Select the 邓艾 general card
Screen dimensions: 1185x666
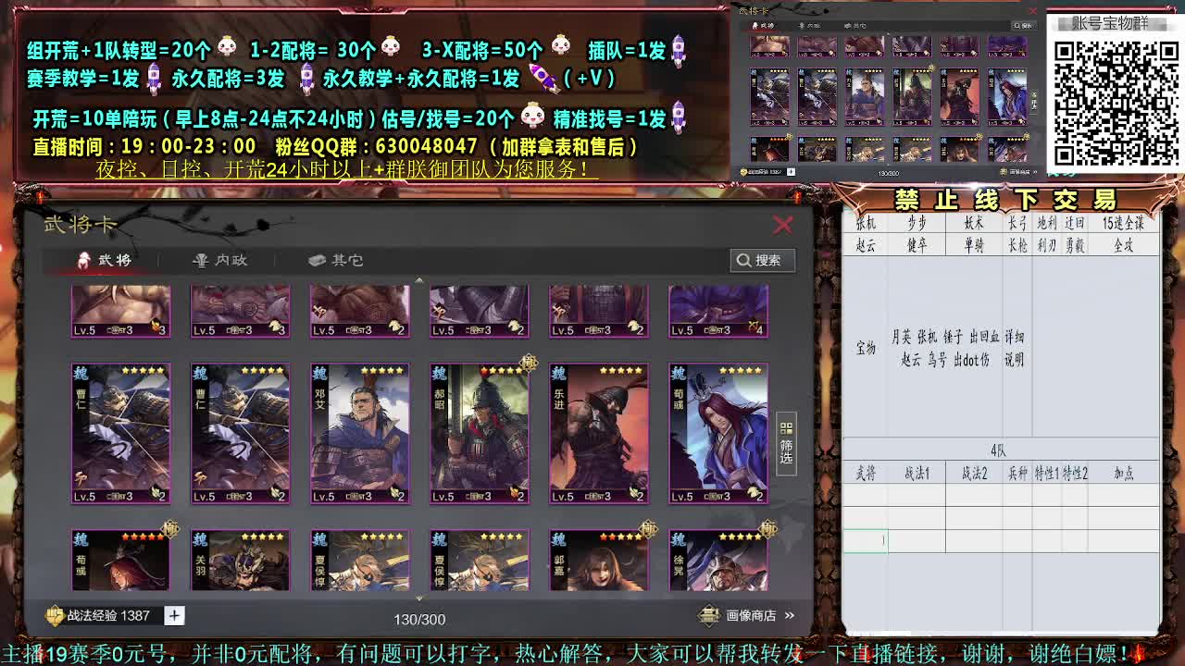tap(359, 433)
